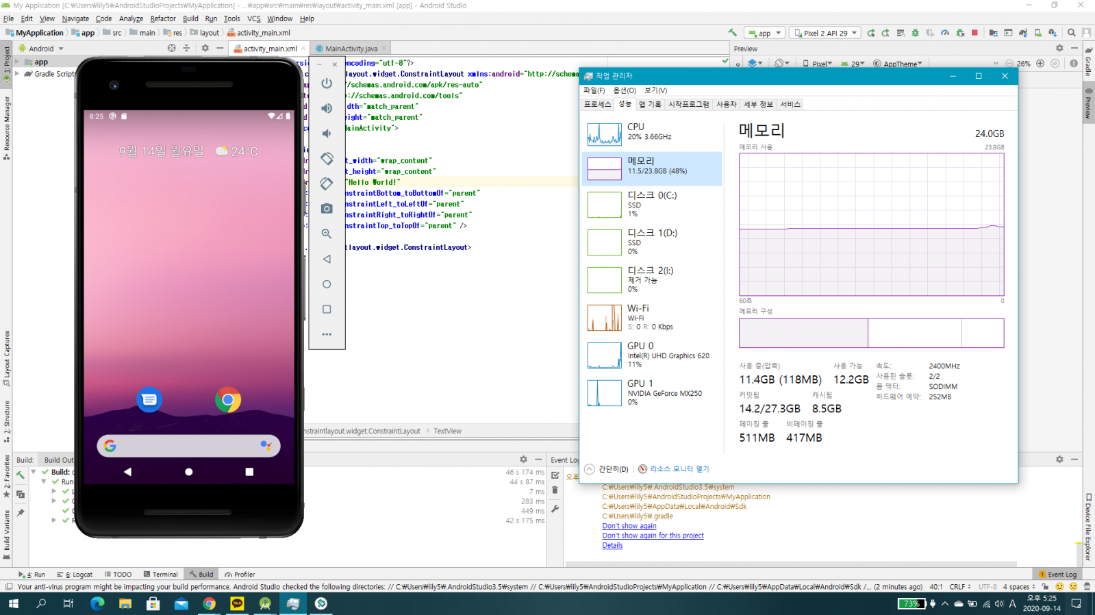Image resolution: width=1095 pixels, height=615 pixels.
Task: Stop the running app with red square
Action: [x=974, y=33]
